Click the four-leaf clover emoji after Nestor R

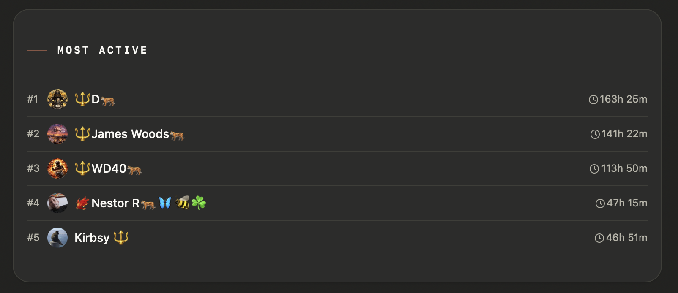(199, 203)
